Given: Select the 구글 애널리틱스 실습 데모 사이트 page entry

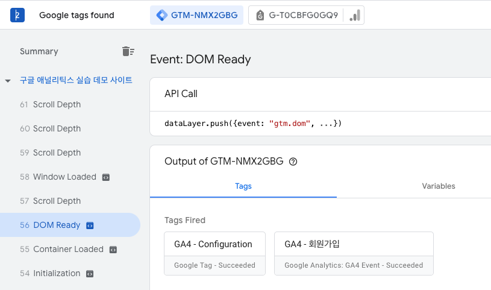Looking at the screenshot, I should 76,80.
